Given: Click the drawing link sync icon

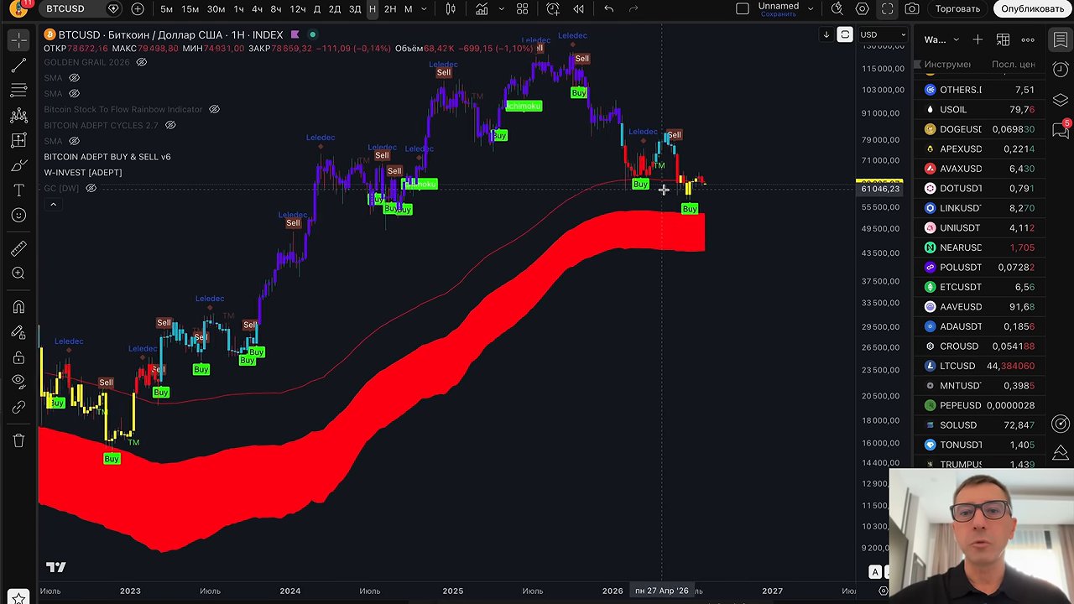Looking at the screenshot, I should (18, 408).
